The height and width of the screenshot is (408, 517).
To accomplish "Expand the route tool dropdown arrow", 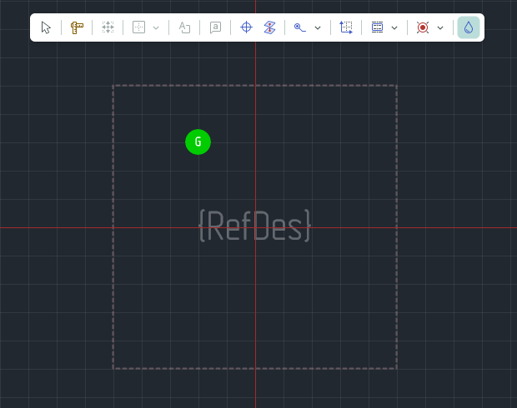I will pyautogui.click(x=318, y=27).
